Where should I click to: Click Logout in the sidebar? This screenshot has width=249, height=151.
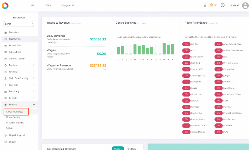pyautogui.click(x=12, y=141)
